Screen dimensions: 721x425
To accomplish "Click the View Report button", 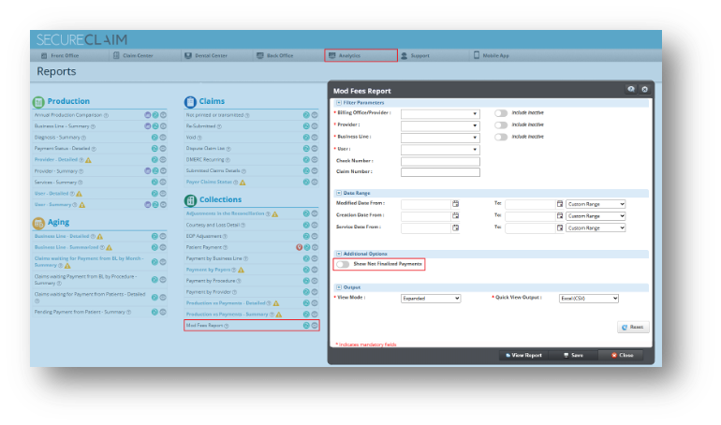I will click(523, 356).
